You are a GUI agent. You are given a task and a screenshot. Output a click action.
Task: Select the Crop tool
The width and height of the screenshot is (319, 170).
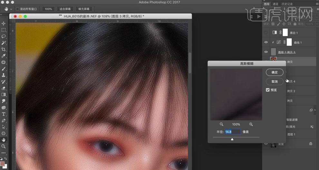4,49
